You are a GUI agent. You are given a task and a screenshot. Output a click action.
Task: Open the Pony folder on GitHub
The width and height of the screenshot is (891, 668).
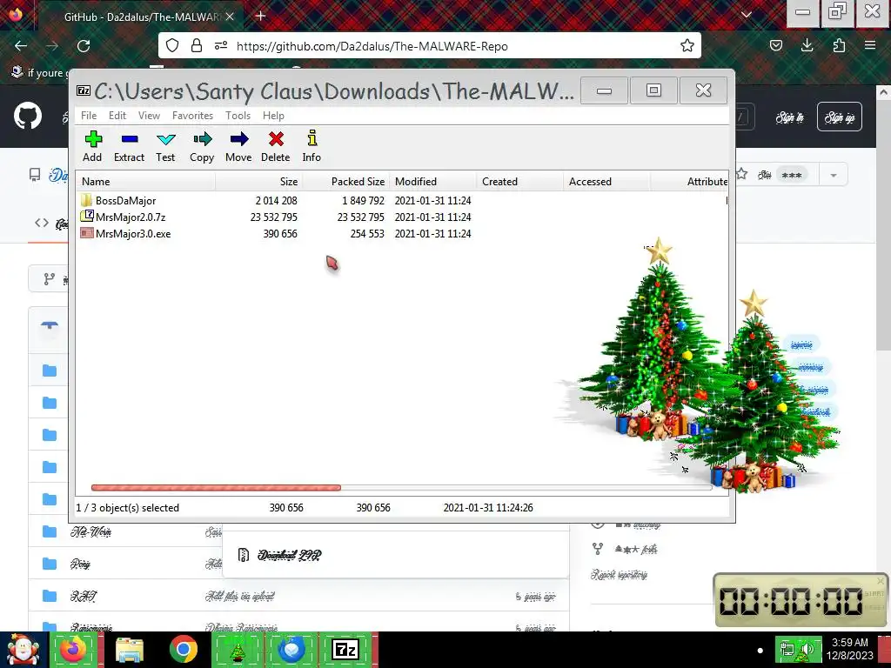click(x=81, y=564)
